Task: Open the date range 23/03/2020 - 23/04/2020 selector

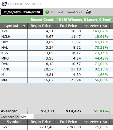Action: pos(22,12)
